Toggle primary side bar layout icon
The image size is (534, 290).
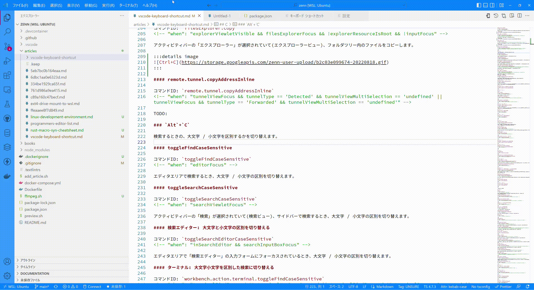pyautogui.click(x=479, y=5)
